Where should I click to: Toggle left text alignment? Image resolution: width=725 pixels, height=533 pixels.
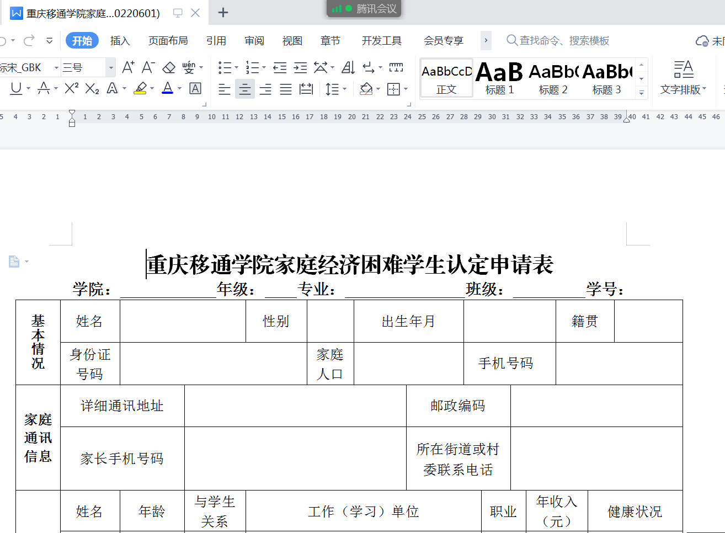pos(224,89)
